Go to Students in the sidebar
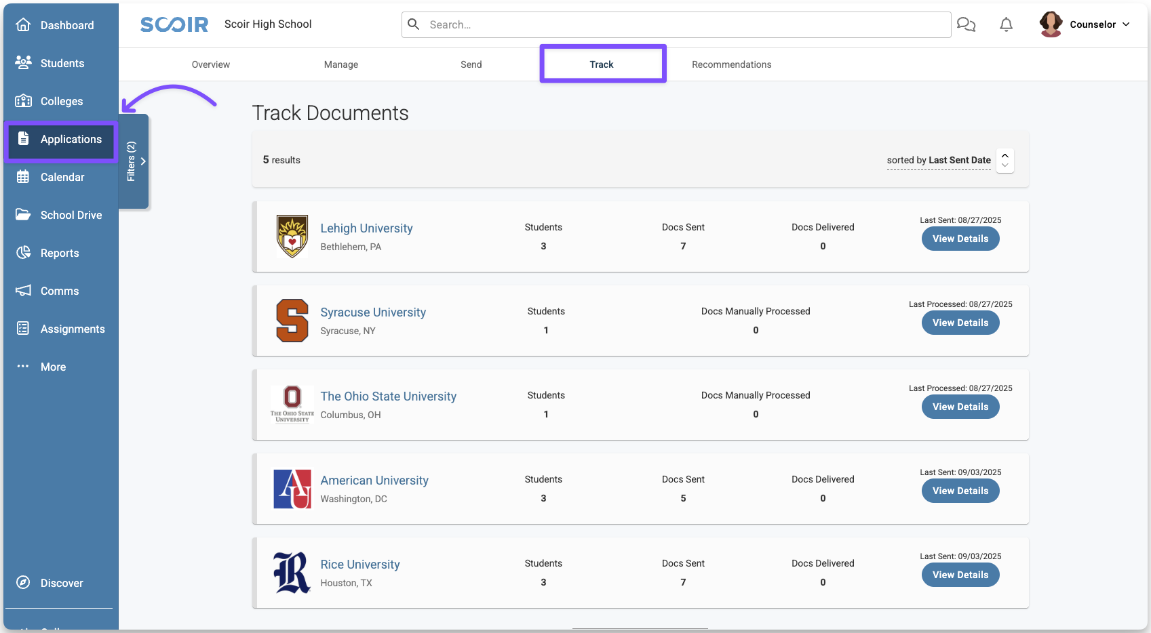The height and width of the screenshot is (633, 1151). pos(61,63)
